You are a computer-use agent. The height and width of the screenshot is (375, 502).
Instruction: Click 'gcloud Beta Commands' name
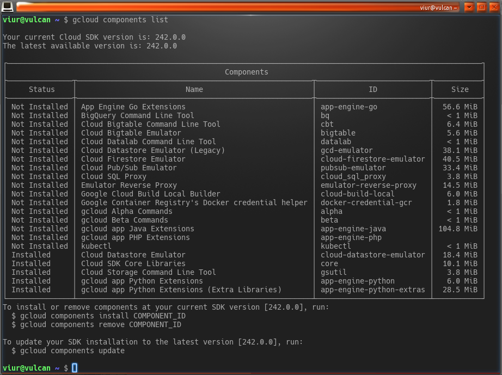point(125,220)
